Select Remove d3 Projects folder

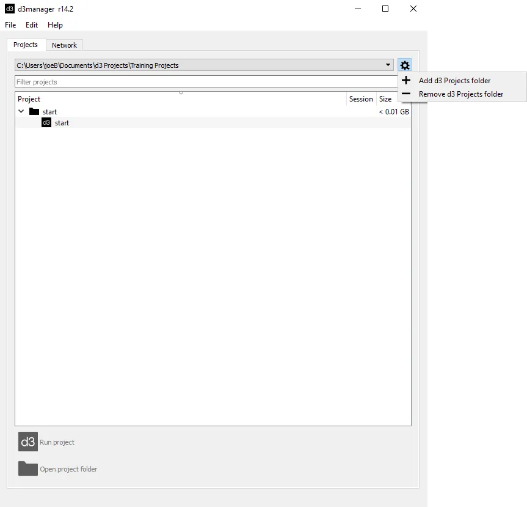(460, 94)
